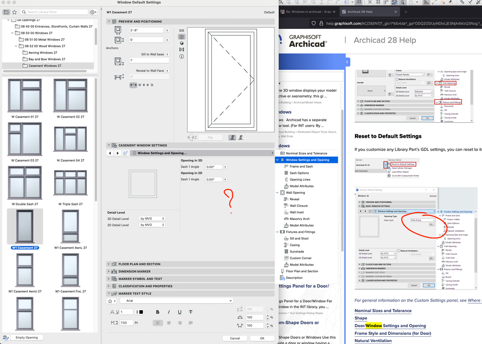The height and width of the screenshot is (344, 482).
Task: Collapse Preview and Positioning panel
Action: tap(109, 22)
